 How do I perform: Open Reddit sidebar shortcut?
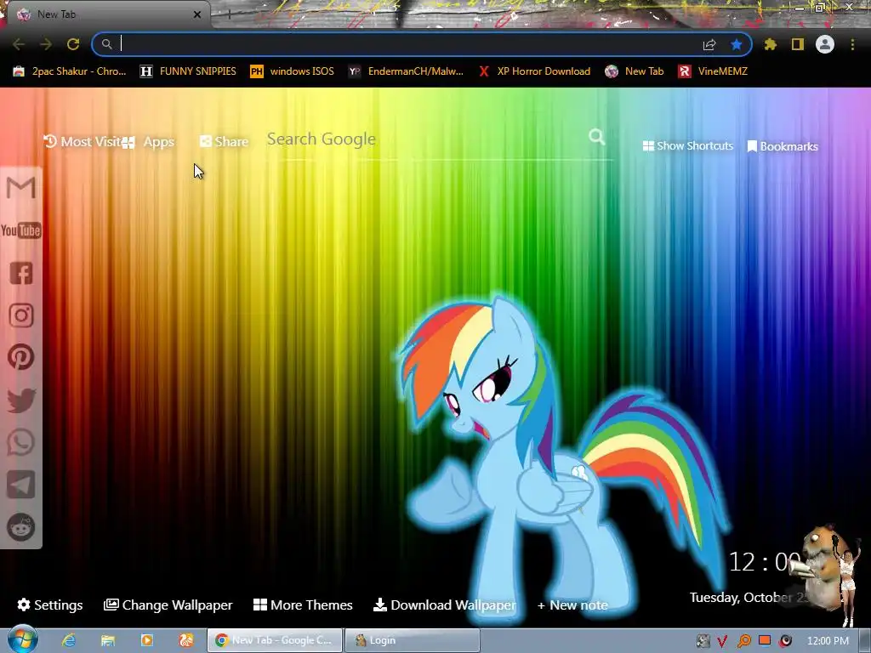(21, 527)
